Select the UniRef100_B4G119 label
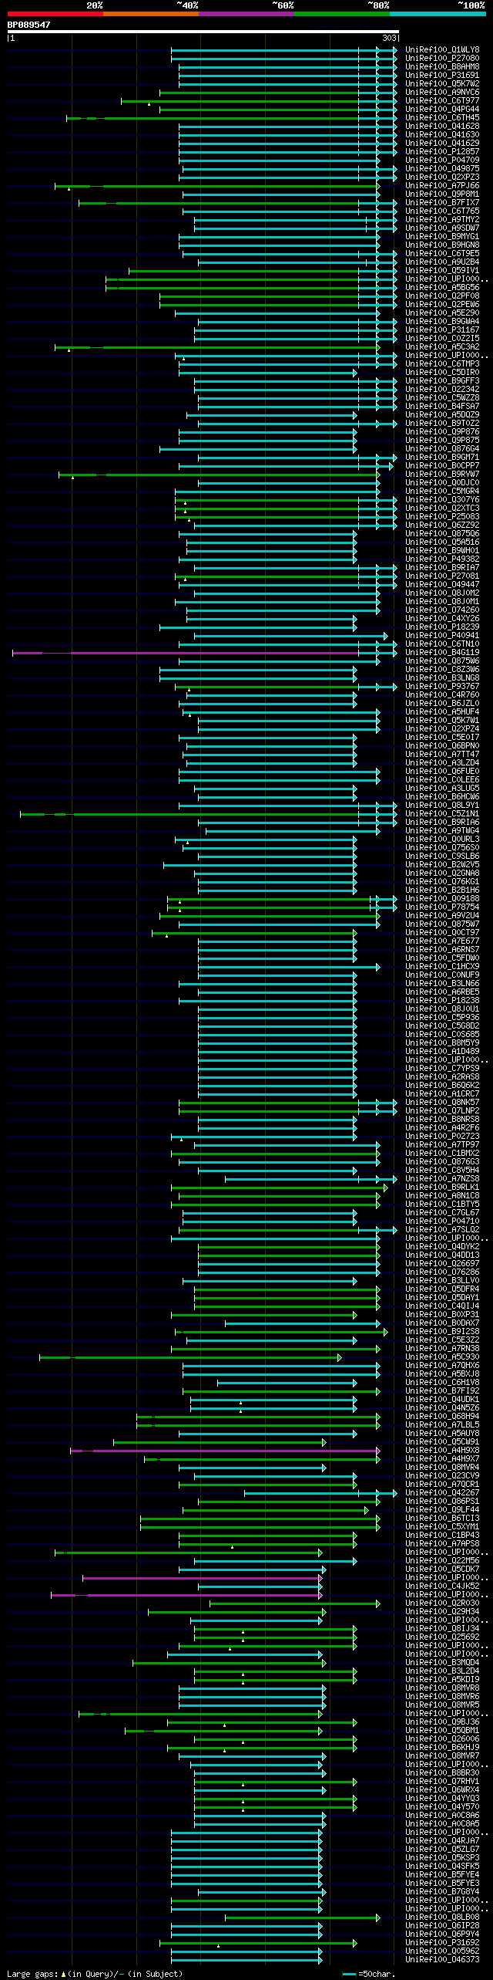The image size is (493, 1980). (x=442, y=652)
